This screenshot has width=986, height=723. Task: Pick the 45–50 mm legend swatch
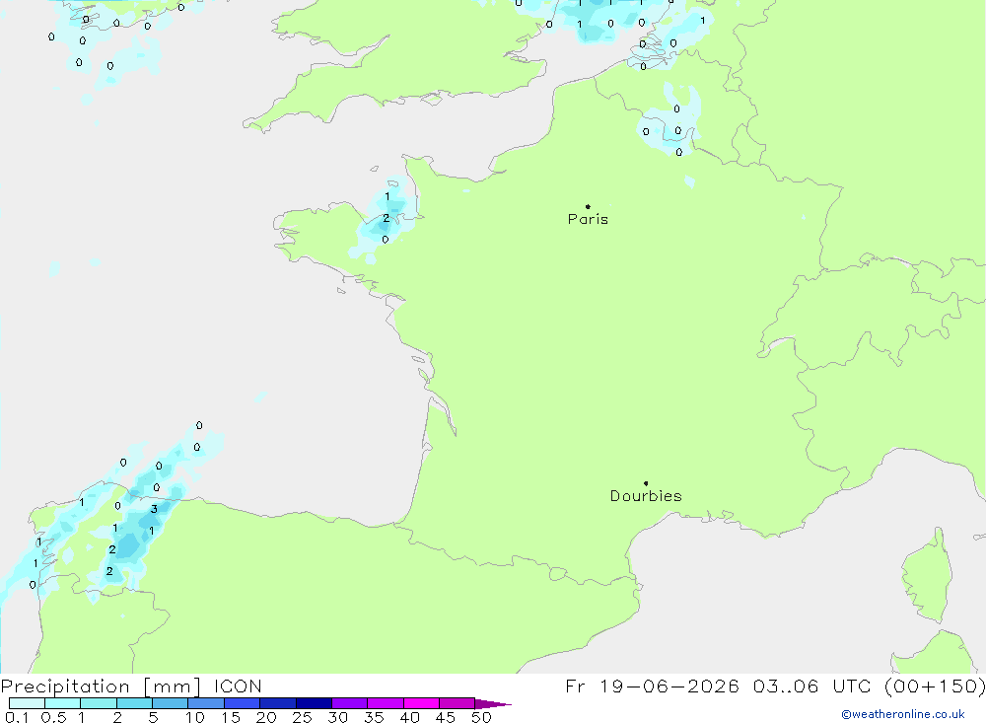click(458, 703)
